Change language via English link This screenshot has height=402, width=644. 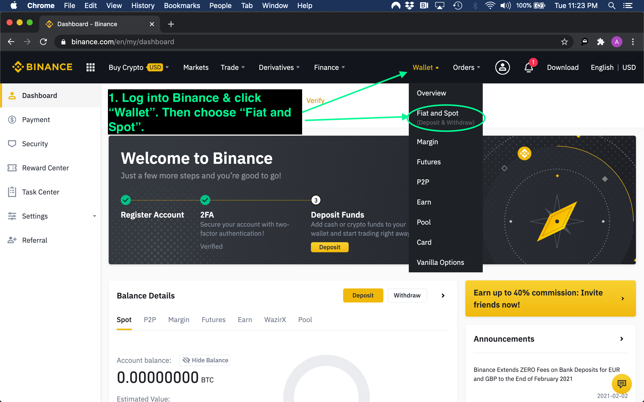pos(602,67)
